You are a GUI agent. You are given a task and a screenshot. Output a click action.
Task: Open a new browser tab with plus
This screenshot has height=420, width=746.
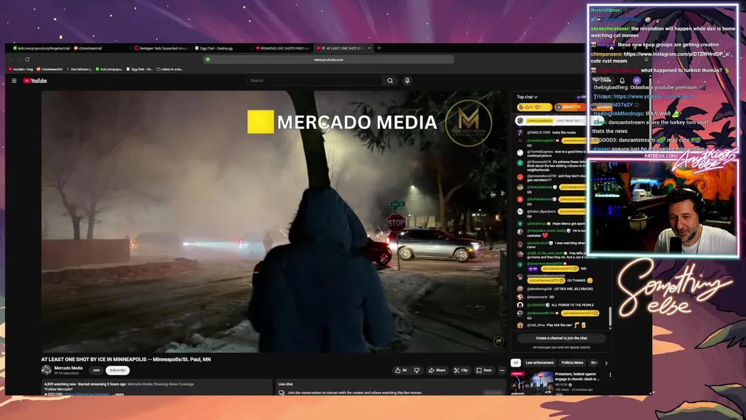coord(379,48)
